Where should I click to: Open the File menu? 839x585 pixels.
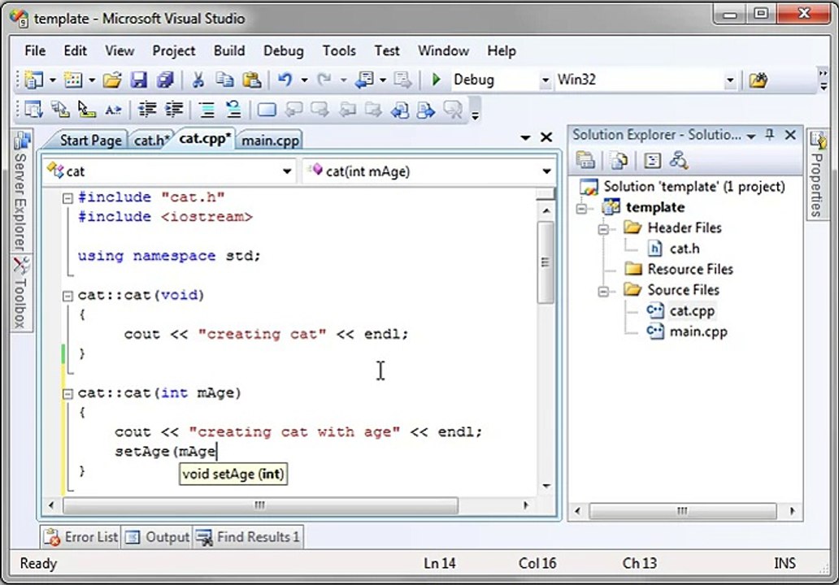click(x=35, y=51)
